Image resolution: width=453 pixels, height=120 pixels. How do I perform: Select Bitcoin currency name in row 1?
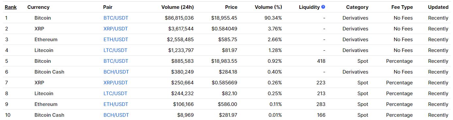click(x=43, y=18)
